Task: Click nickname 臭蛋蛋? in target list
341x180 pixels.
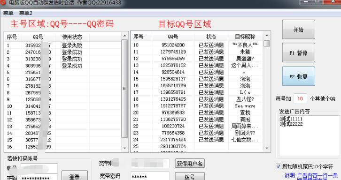Action: 245,59
